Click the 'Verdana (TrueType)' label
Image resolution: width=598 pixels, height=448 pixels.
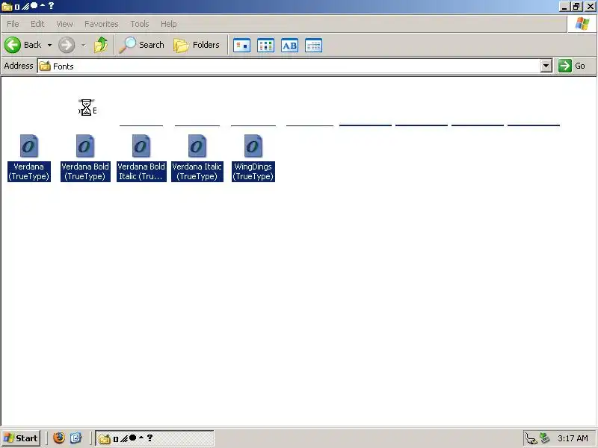[x=29, y=172]
